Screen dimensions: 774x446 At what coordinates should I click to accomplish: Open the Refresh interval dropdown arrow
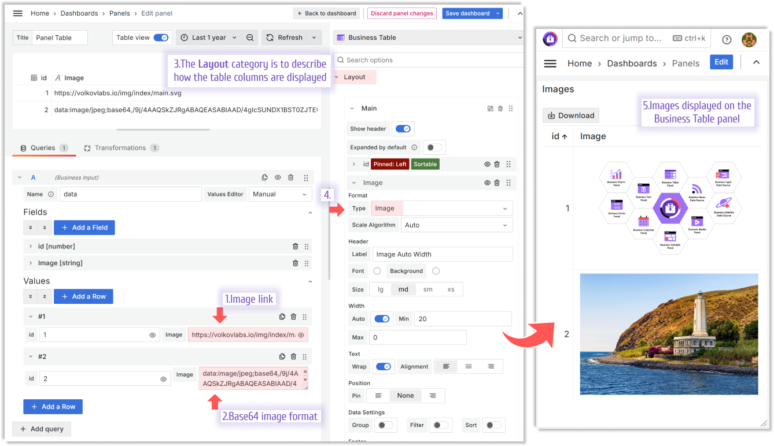click(314, 38)
